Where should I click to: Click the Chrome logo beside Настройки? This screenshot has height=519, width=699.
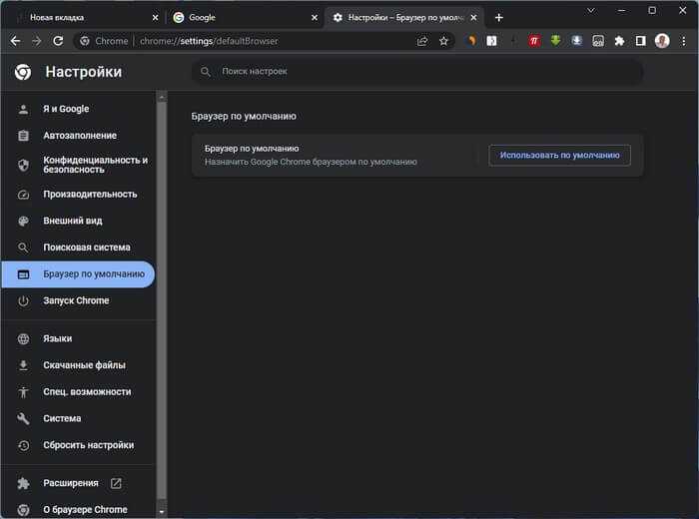coord(23,72)
